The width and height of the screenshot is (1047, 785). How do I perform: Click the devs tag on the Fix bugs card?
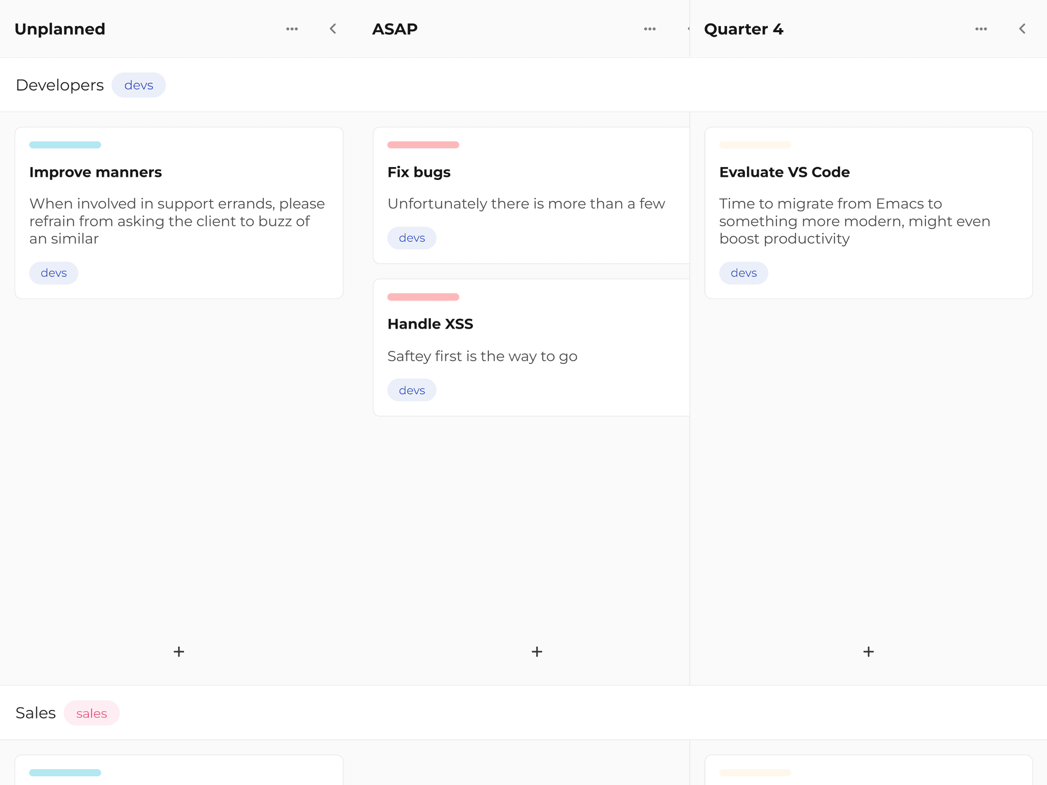pos(412,238)
